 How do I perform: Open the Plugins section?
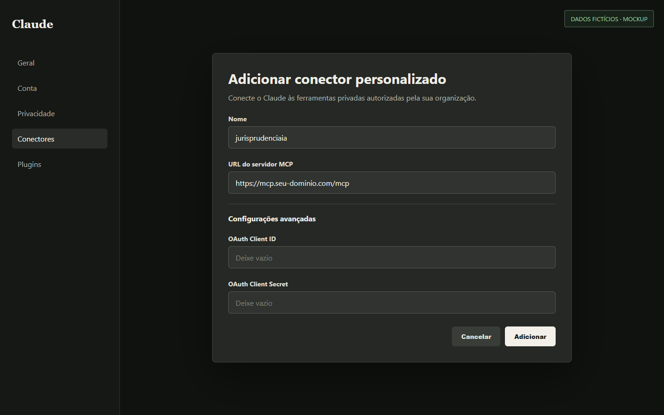point(59,164)
